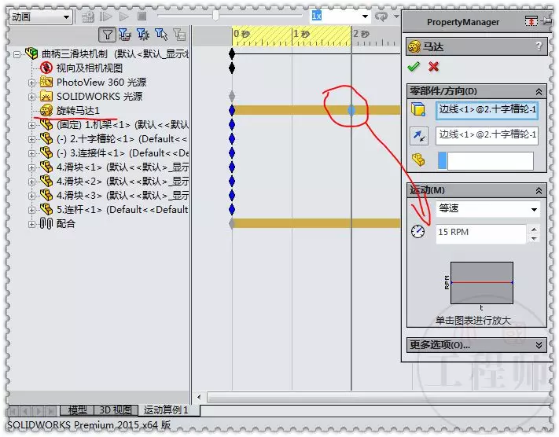
Task: Click the 2.十字槽轮<1> start keyframe diamond
Action: 232,138
